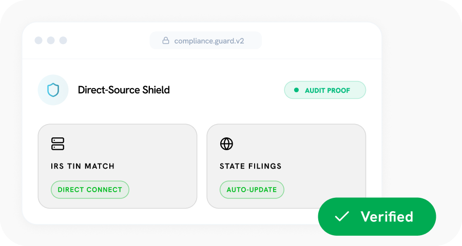
Task: Click the checkmark icon beside Verified
Action: tap(342, 217)
